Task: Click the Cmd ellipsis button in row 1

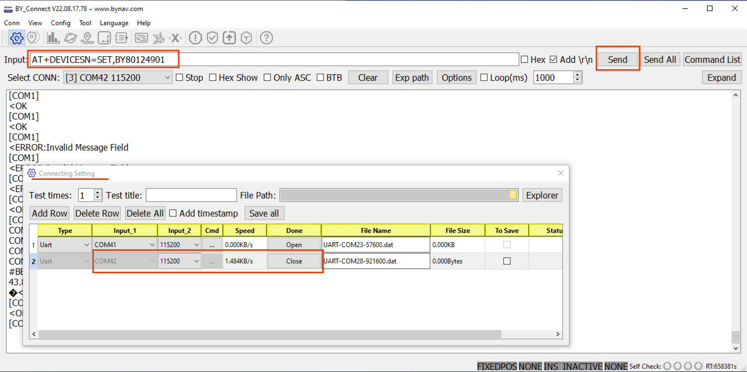Action: click(212, 245)
